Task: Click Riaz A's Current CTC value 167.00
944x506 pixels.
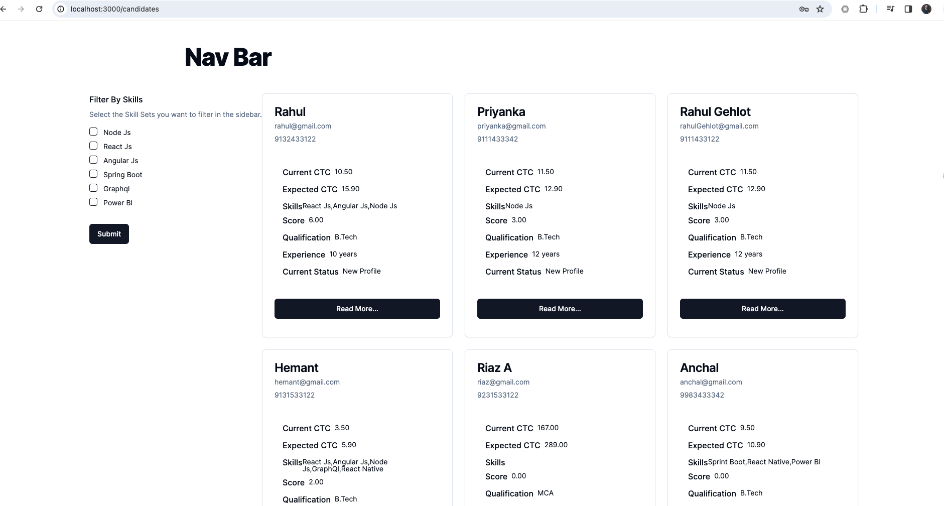Action: 548,428
